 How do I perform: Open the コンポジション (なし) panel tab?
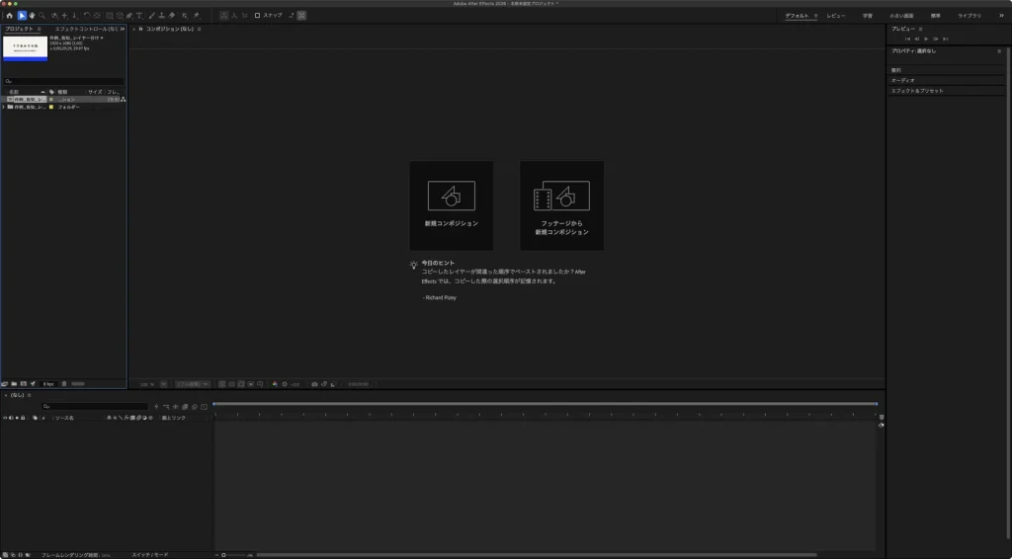click(x=169, y=29)
